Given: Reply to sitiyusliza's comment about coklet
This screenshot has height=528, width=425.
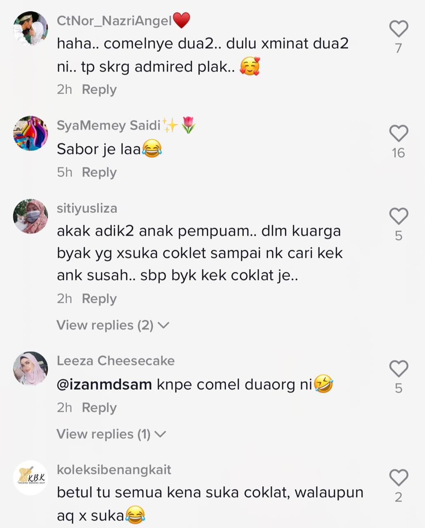Looking at the screenshot, I should pyautogui.click(x=99, y=299).
